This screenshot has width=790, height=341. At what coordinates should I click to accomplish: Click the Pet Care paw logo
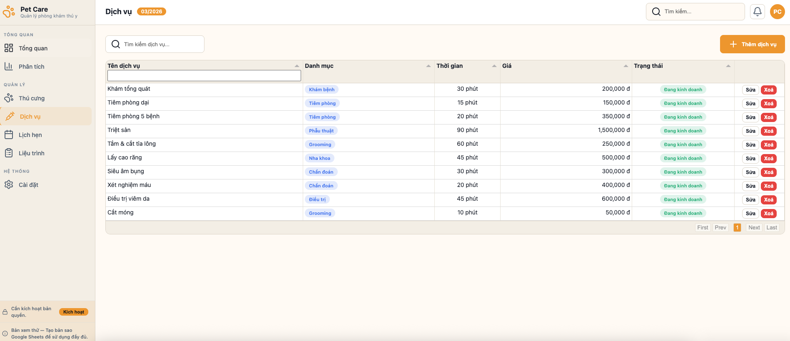coord(9,12)
